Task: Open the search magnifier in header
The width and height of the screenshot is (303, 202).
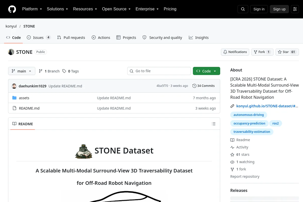Action: [x=243, y=9]
